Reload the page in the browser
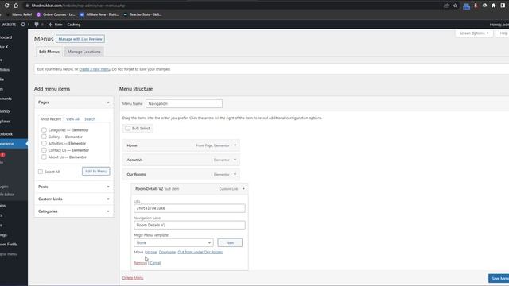This screenshot has height=286, width=509. (6, 6)
